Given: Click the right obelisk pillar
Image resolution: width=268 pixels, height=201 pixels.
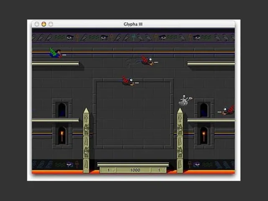Looking at the screenshot, I should [x=180, y=140].
